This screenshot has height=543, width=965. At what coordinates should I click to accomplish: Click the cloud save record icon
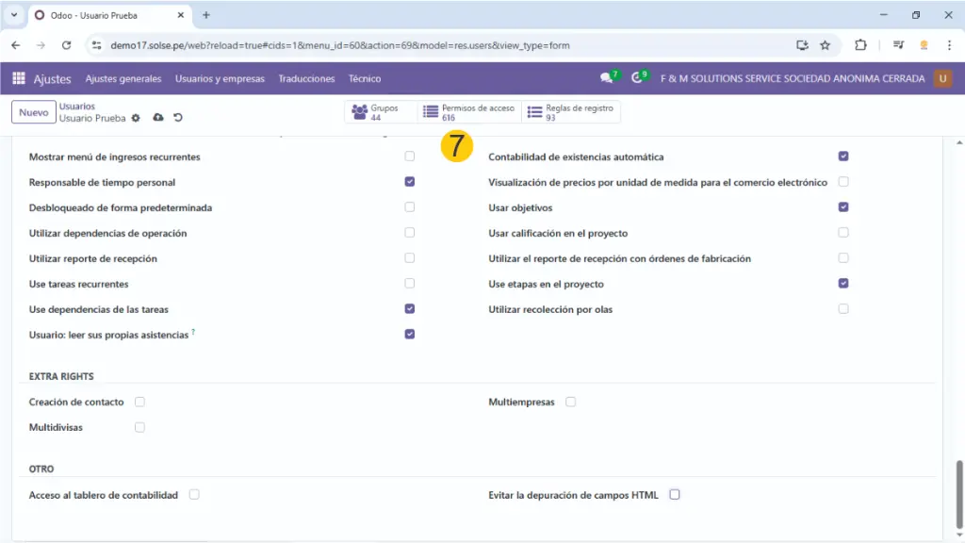click(x=158, y=118)
